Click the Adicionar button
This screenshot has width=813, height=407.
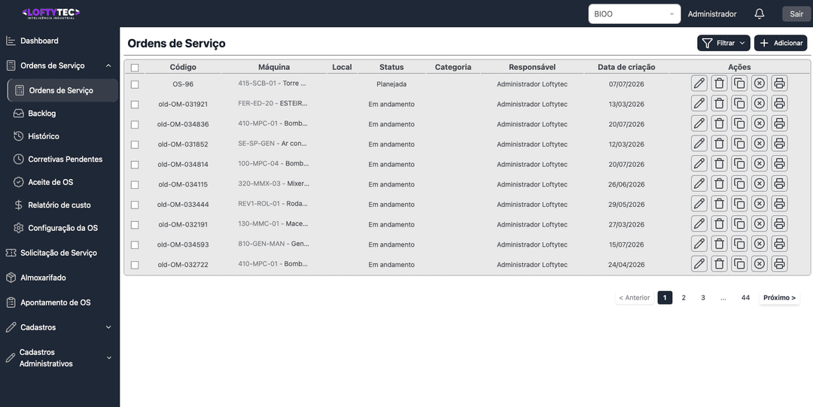(781, 43)
